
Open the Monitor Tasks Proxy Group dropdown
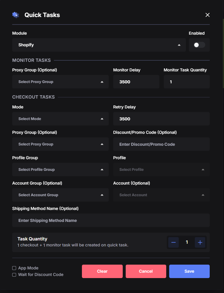point(60,82)
